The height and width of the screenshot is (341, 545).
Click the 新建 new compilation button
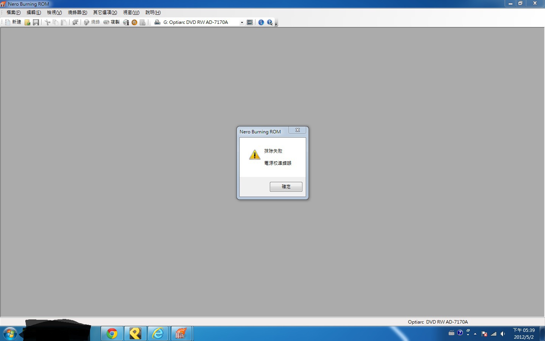coord(13,22)
